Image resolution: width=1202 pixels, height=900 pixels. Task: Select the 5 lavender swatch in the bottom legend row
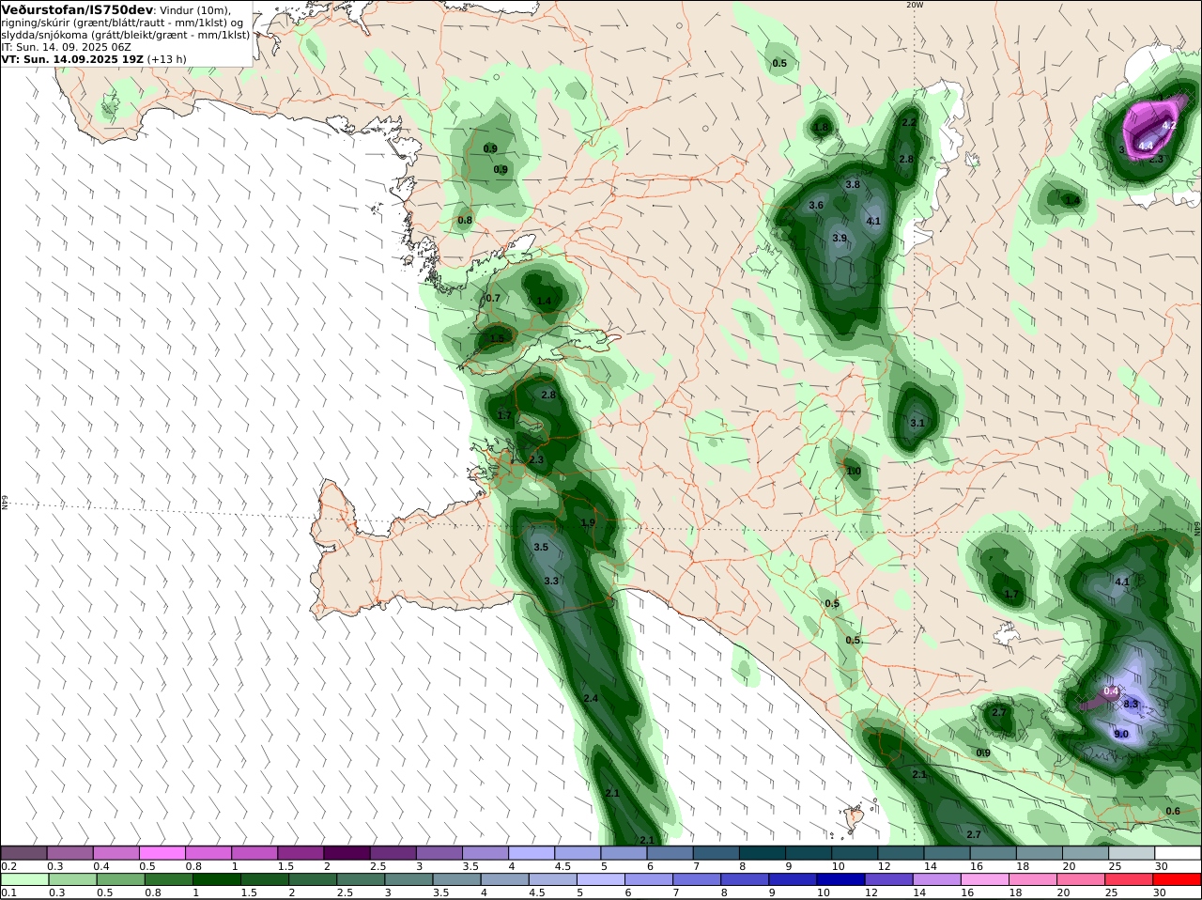[x=601, y=879]
